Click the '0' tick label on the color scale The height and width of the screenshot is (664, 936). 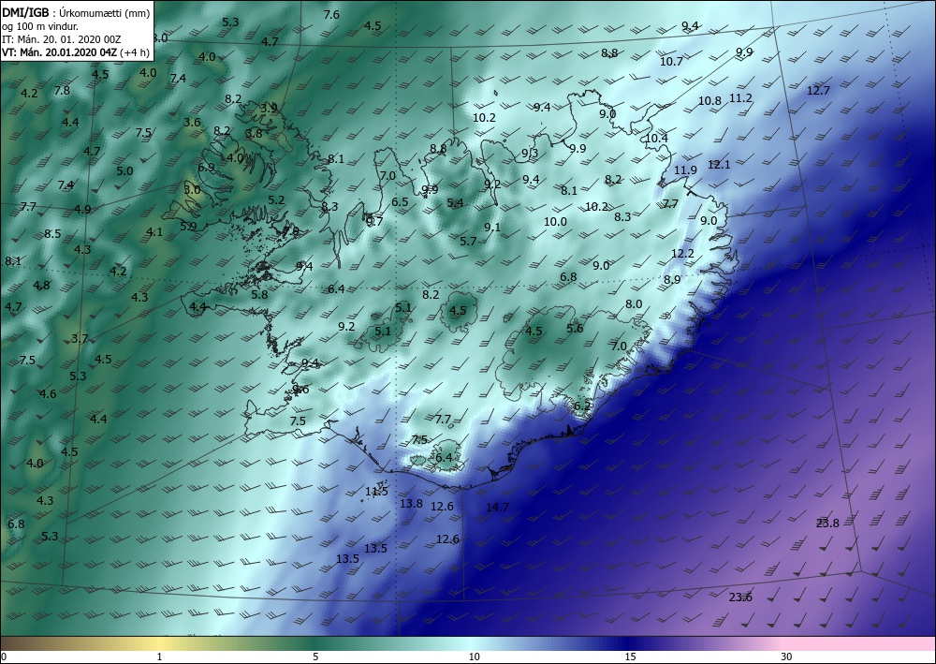click(x=4, y=657)
